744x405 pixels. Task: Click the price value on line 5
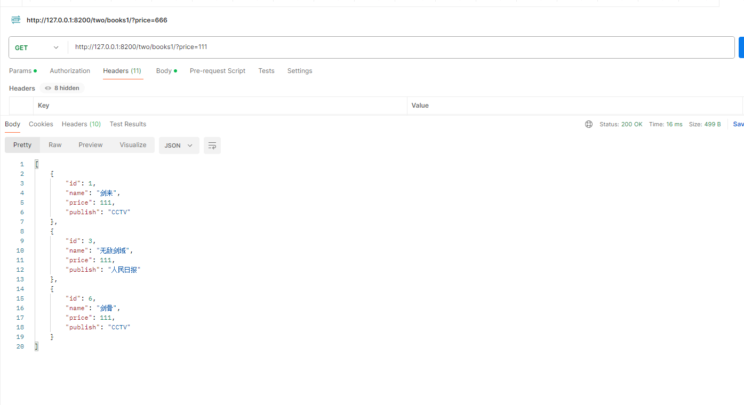pyautogui.click(x=106, y=203)
